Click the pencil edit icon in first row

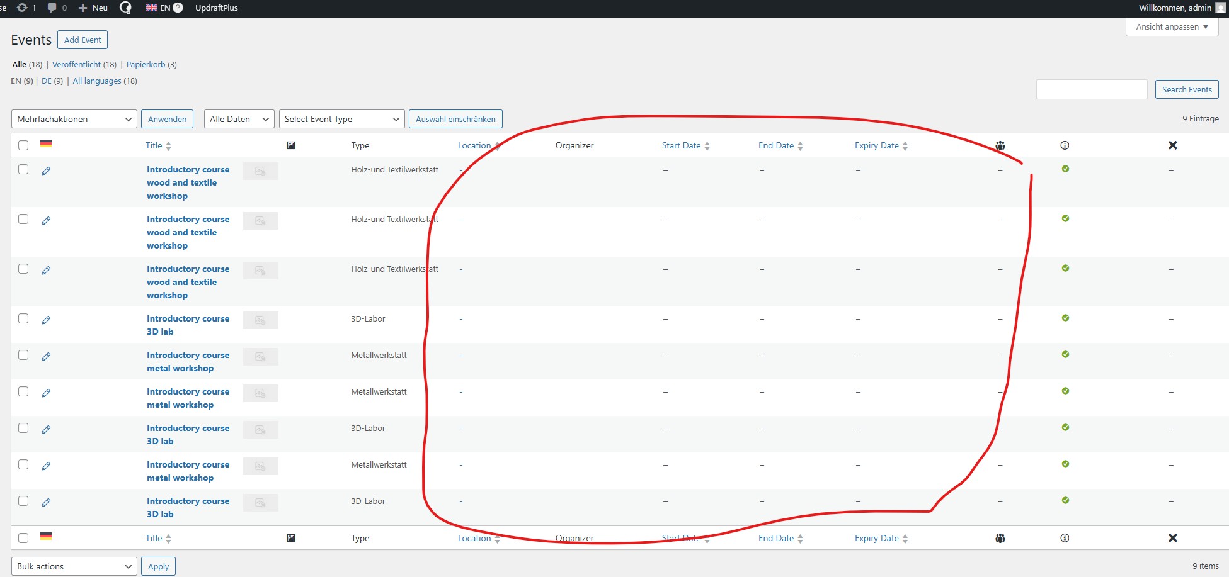pos(46,171)
